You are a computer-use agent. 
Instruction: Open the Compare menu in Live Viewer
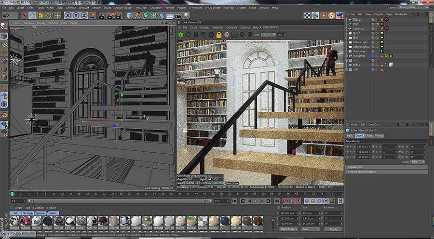pyautogui.click(x=231, y=27)
